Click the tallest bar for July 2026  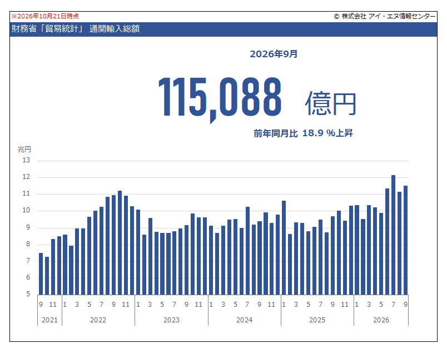point(394,235)
